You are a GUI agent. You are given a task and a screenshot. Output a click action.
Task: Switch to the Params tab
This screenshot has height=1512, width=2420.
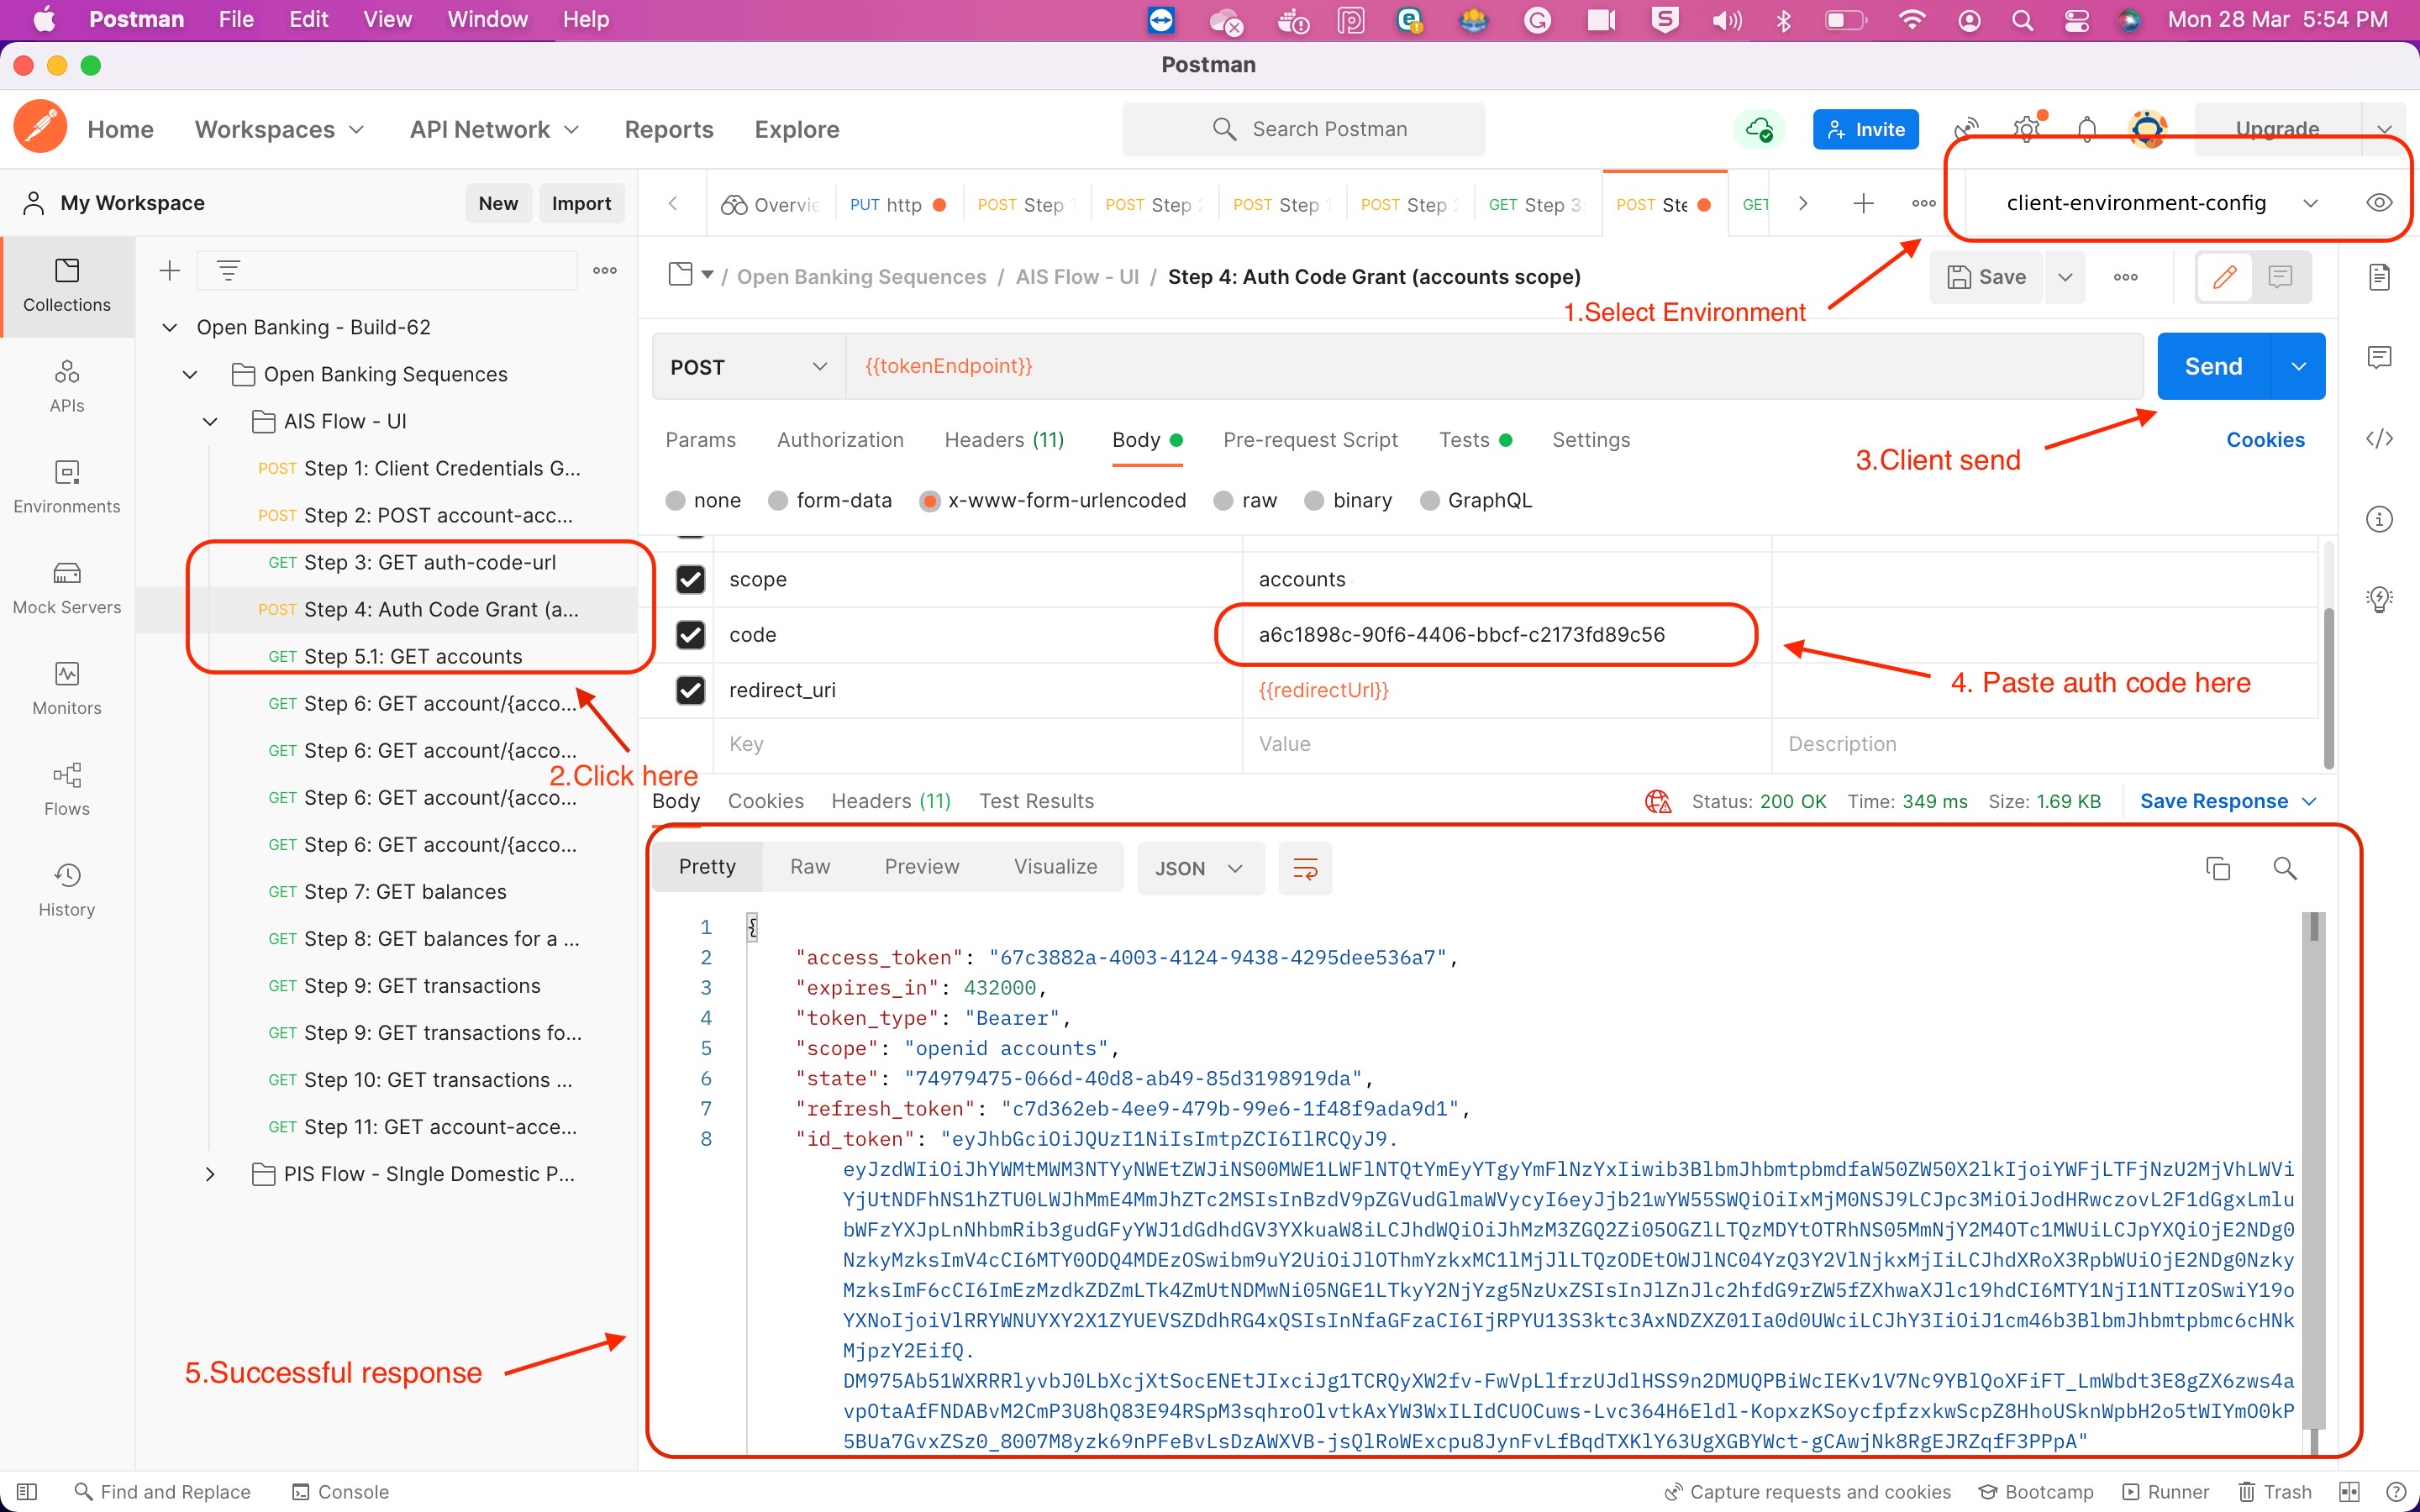700,440
